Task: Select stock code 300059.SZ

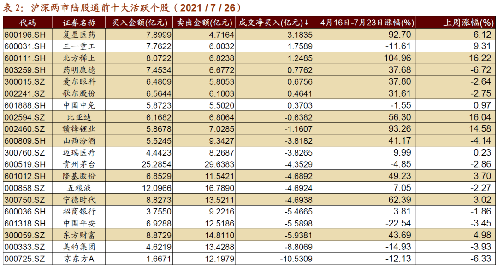Action: [x=25, y=235]
